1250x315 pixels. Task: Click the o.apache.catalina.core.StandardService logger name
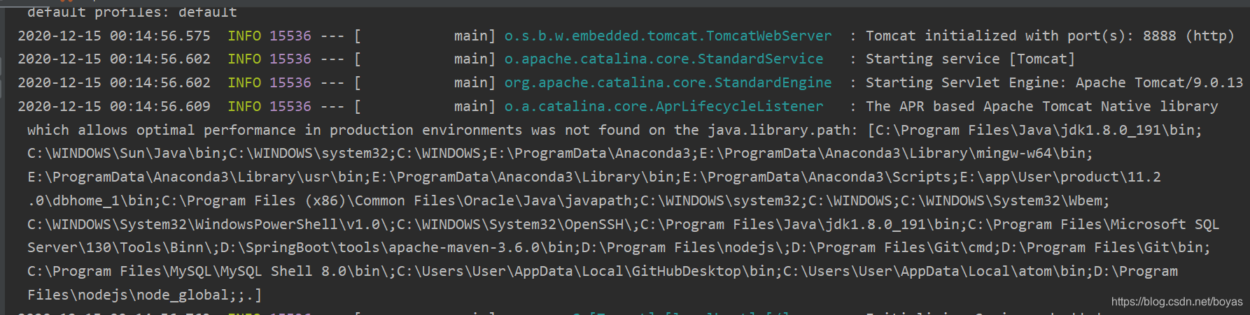(x=663, y=59)
